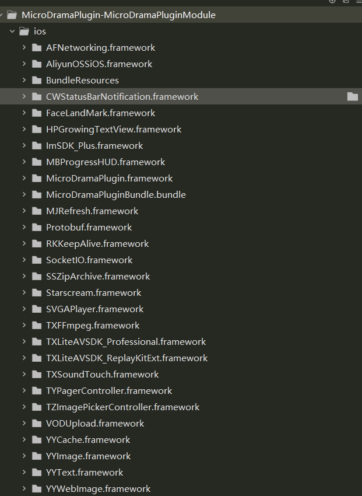Click the folder icon at right end of CWStatusBarNotification row
The width and height of the screenshot is (362, 496).
353,96
